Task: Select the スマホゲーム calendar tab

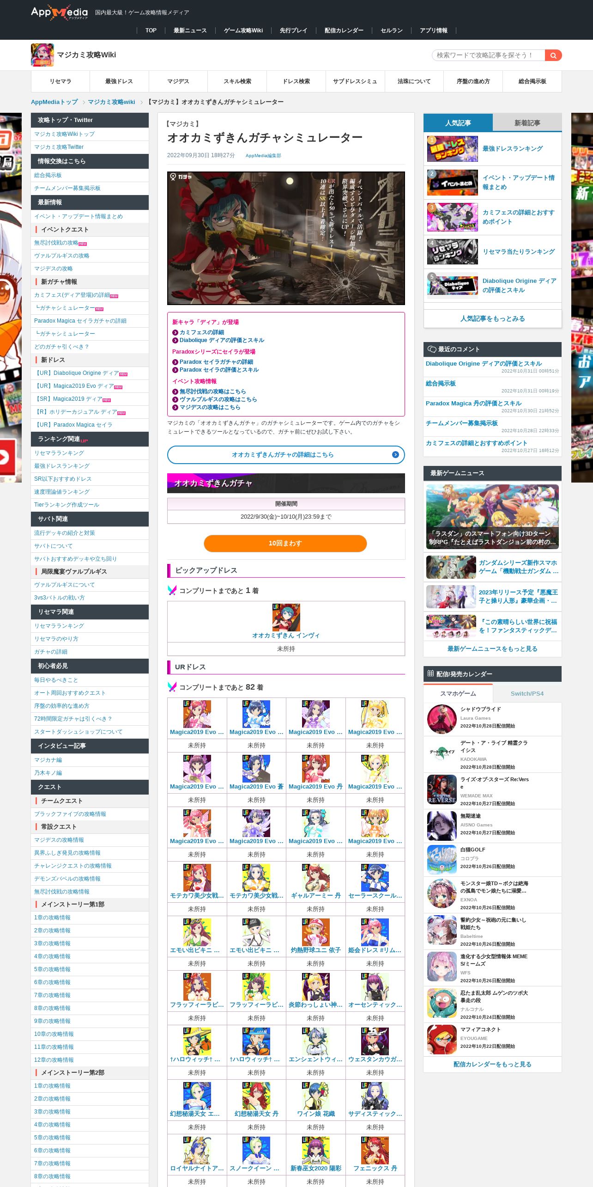Action: (x=458, y=693)
